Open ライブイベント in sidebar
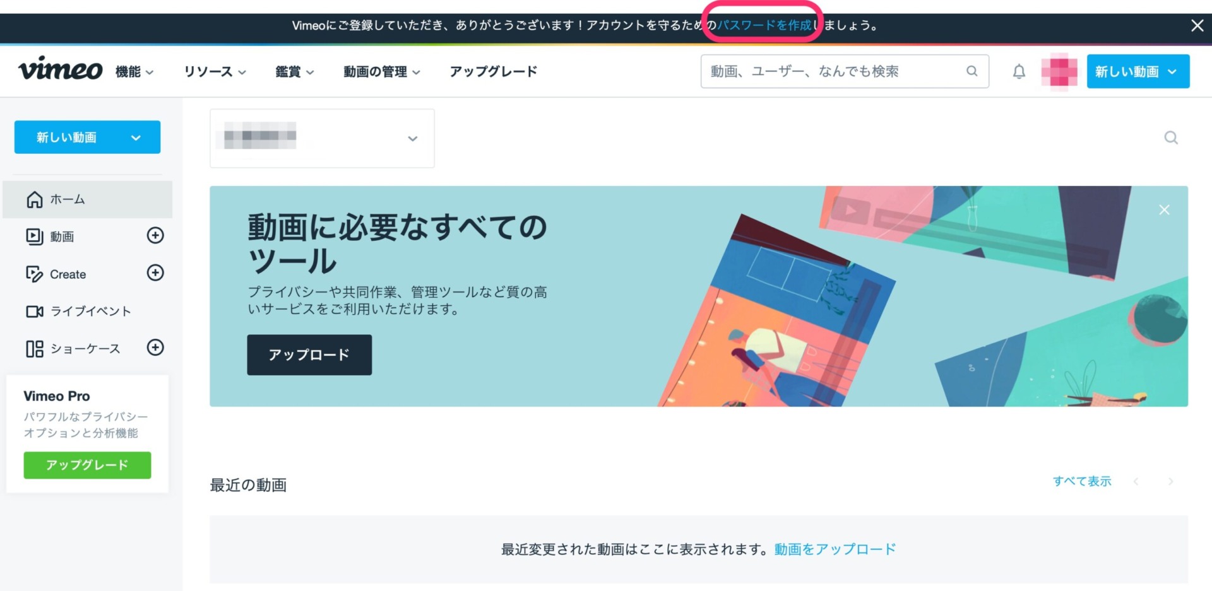The width and height of the screenshot is (1212, 591). coord(78,311)
